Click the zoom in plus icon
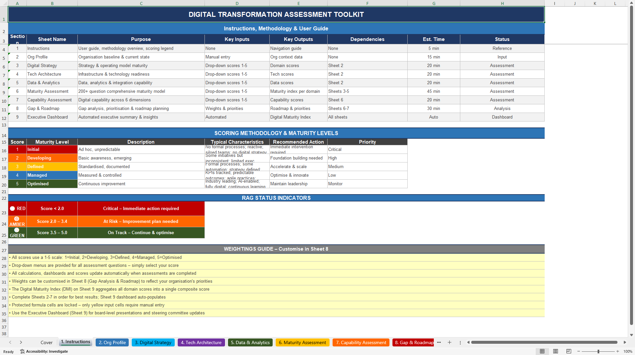 click(617, 351)
